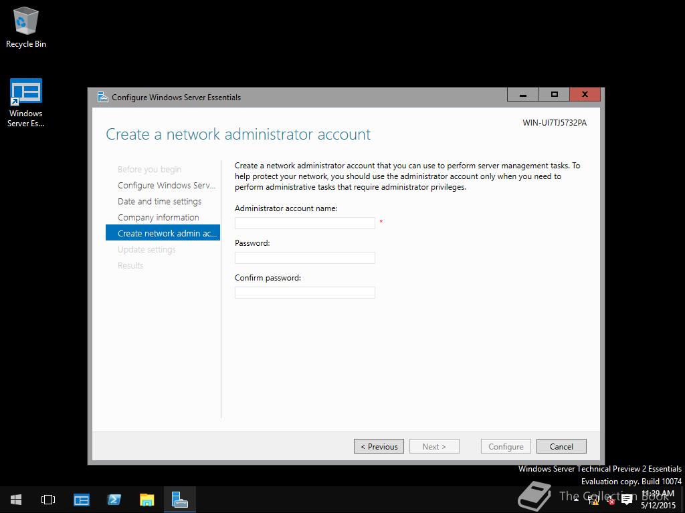Select the Windows Server Essentials desktop shortcut
Image resolution: width=685 pixels, height=513 pixels.
pyautogui.click(x=26, y=103)
